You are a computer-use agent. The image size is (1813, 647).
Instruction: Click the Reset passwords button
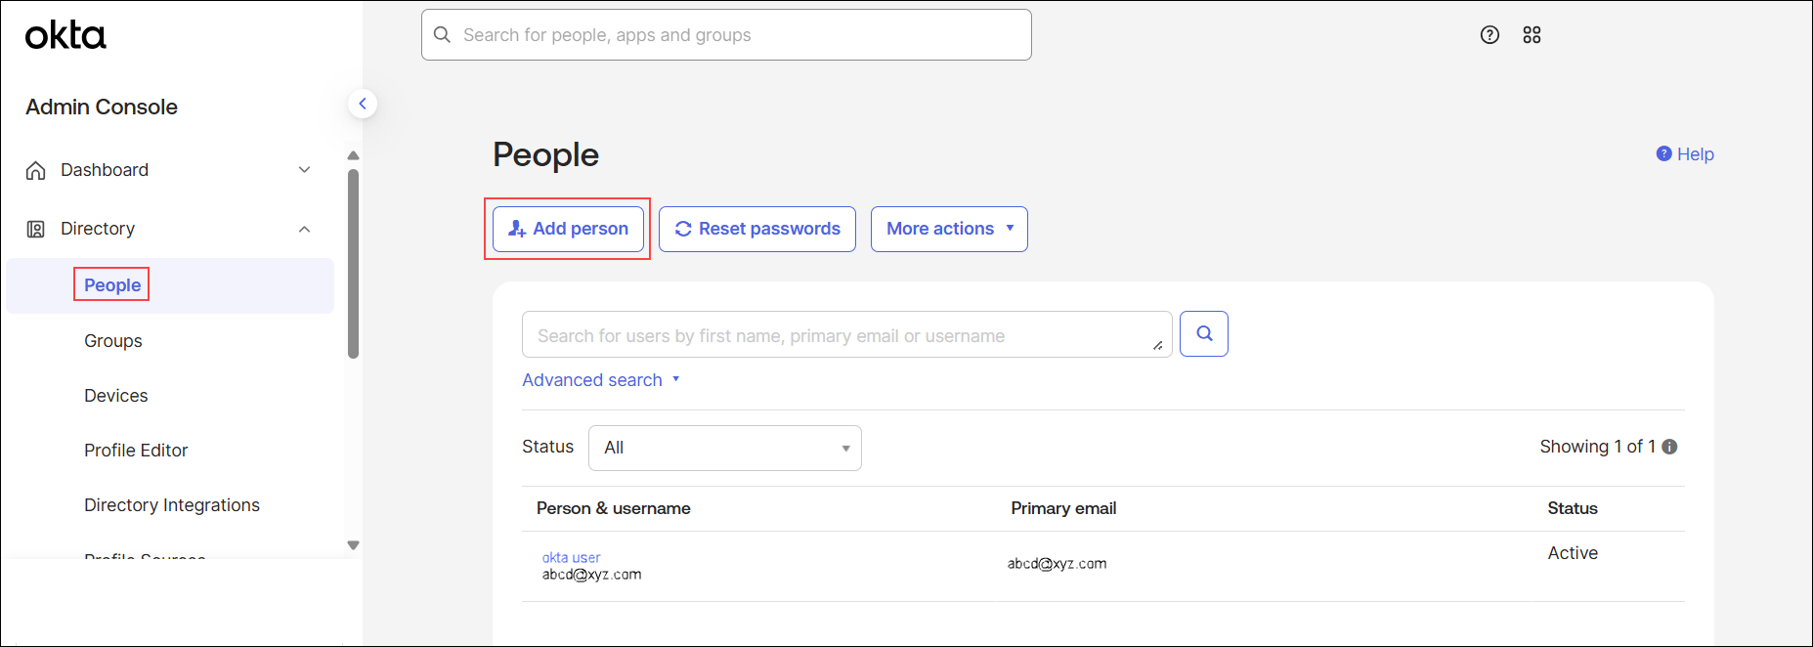[x=756, y=229]
